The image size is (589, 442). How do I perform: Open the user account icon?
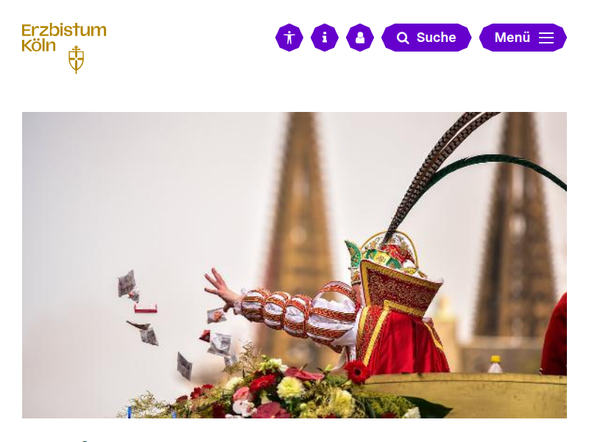pos(360,38)
